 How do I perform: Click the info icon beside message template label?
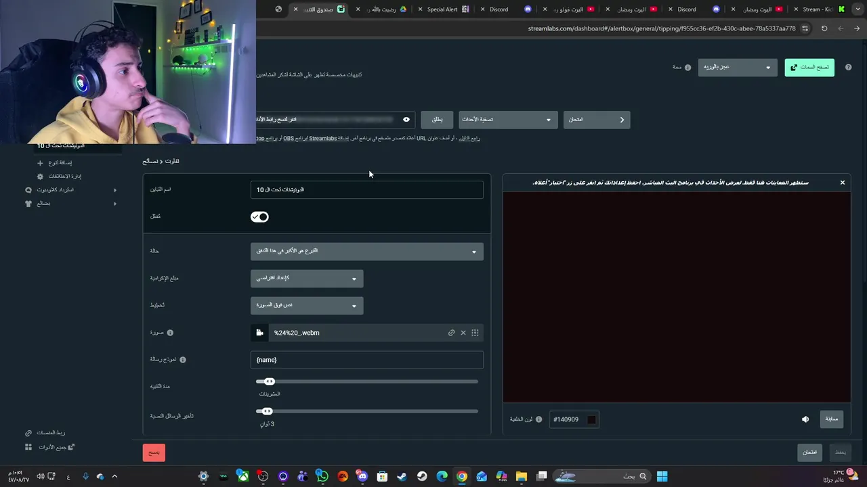(183, 360)
